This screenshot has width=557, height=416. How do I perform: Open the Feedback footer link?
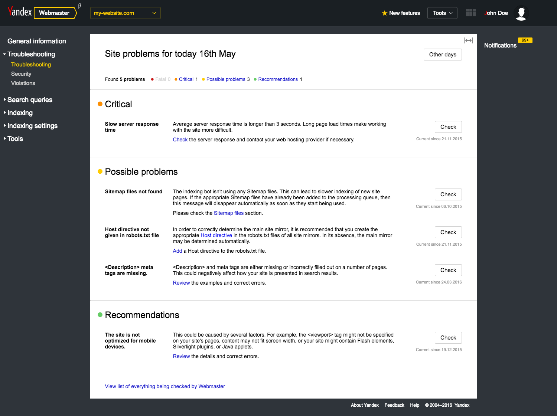tap(394, 405)
